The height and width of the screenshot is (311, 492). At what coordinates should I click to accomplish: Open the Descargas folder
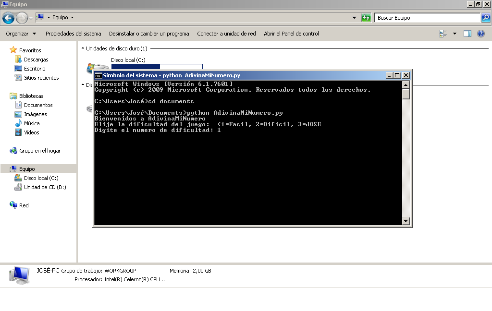point(36,59)
